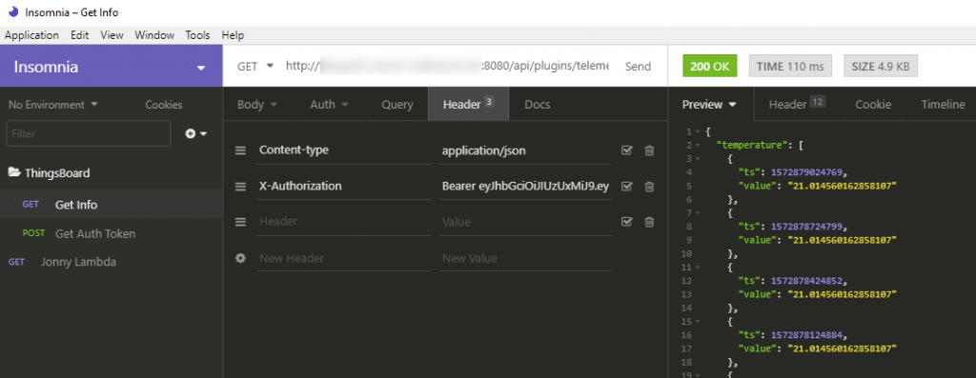Screen dimensions: 976x378
Task: Open the View menu
Action: pyautogui.click(x=112, y=35)
